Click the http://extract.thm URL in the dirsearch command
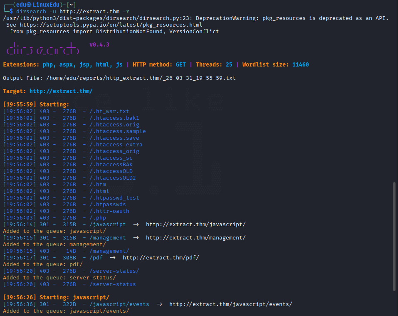This screenshot has width=398, height=316. [89, 12]
